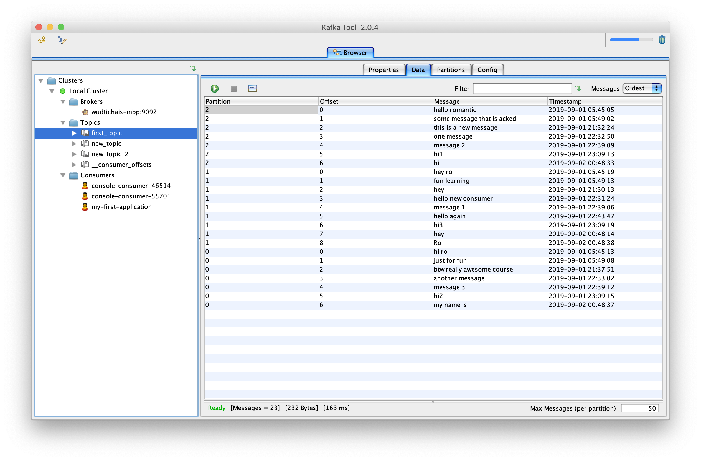Sort by the Timestamp column header
The width and height of the screenshot is (701, 461).
tap(605, 101)
